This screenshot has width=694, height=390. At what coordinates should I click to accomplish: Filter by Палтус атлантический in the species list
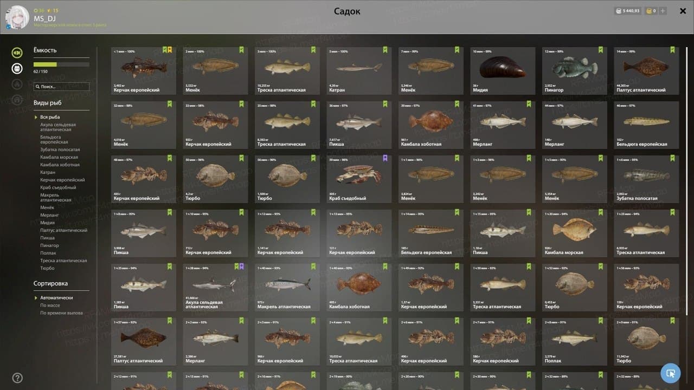(63, 230)
